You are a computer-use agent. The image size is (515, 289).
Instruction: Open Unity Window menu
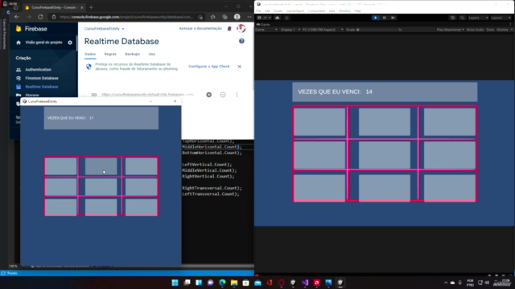click(344, 10)
